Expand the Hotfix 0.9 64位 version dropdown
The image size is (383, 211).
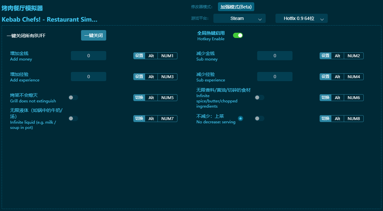[x=301, y=19]
